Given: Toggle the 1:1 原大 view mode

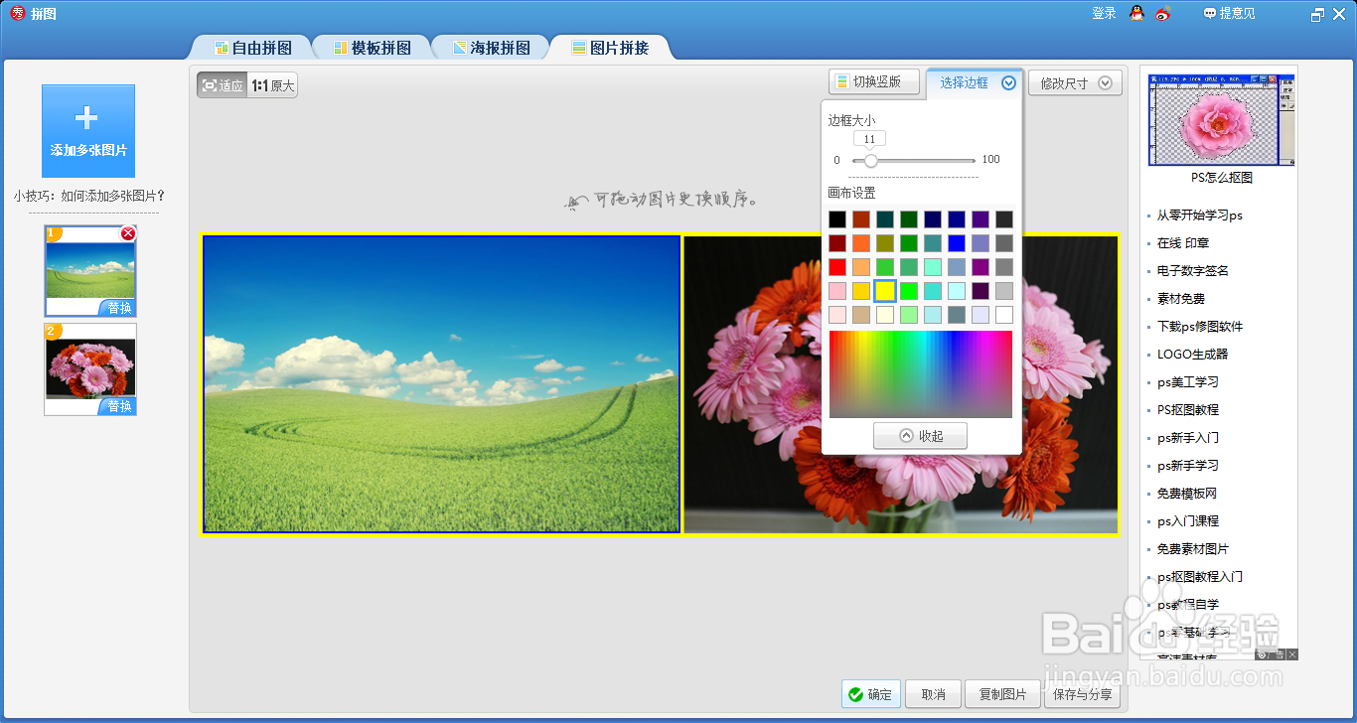Looking at the screenshot, I should 272,85.
